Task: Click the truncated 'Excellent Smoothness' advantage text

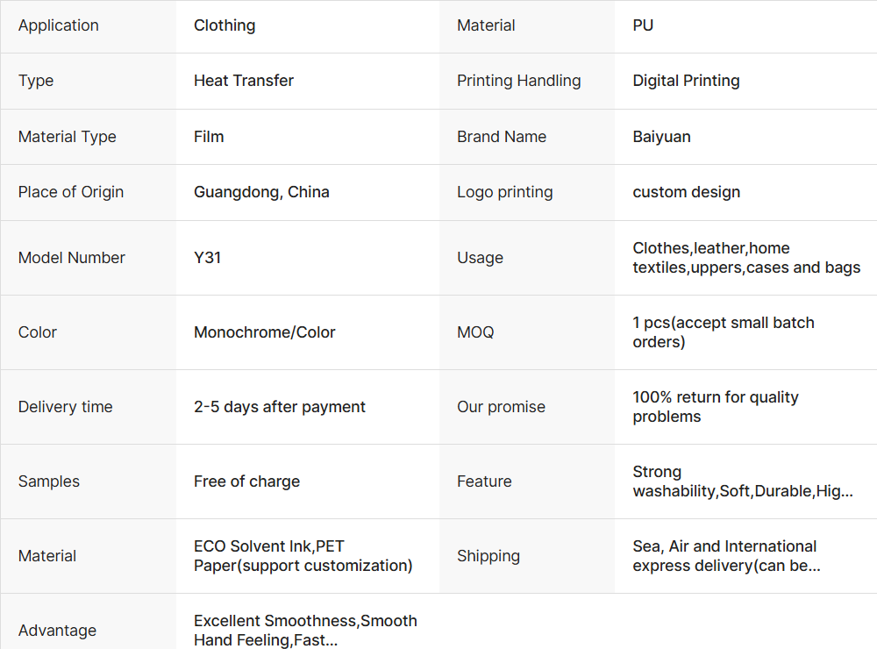Action: (x=304, y=631)
